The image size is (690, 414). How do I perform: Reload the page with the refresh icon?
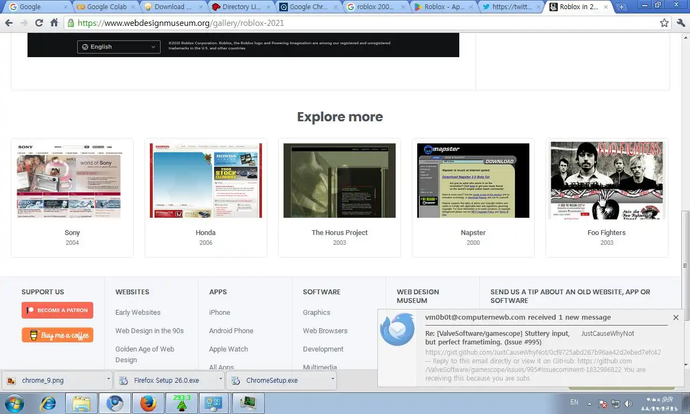click(39, 23)
